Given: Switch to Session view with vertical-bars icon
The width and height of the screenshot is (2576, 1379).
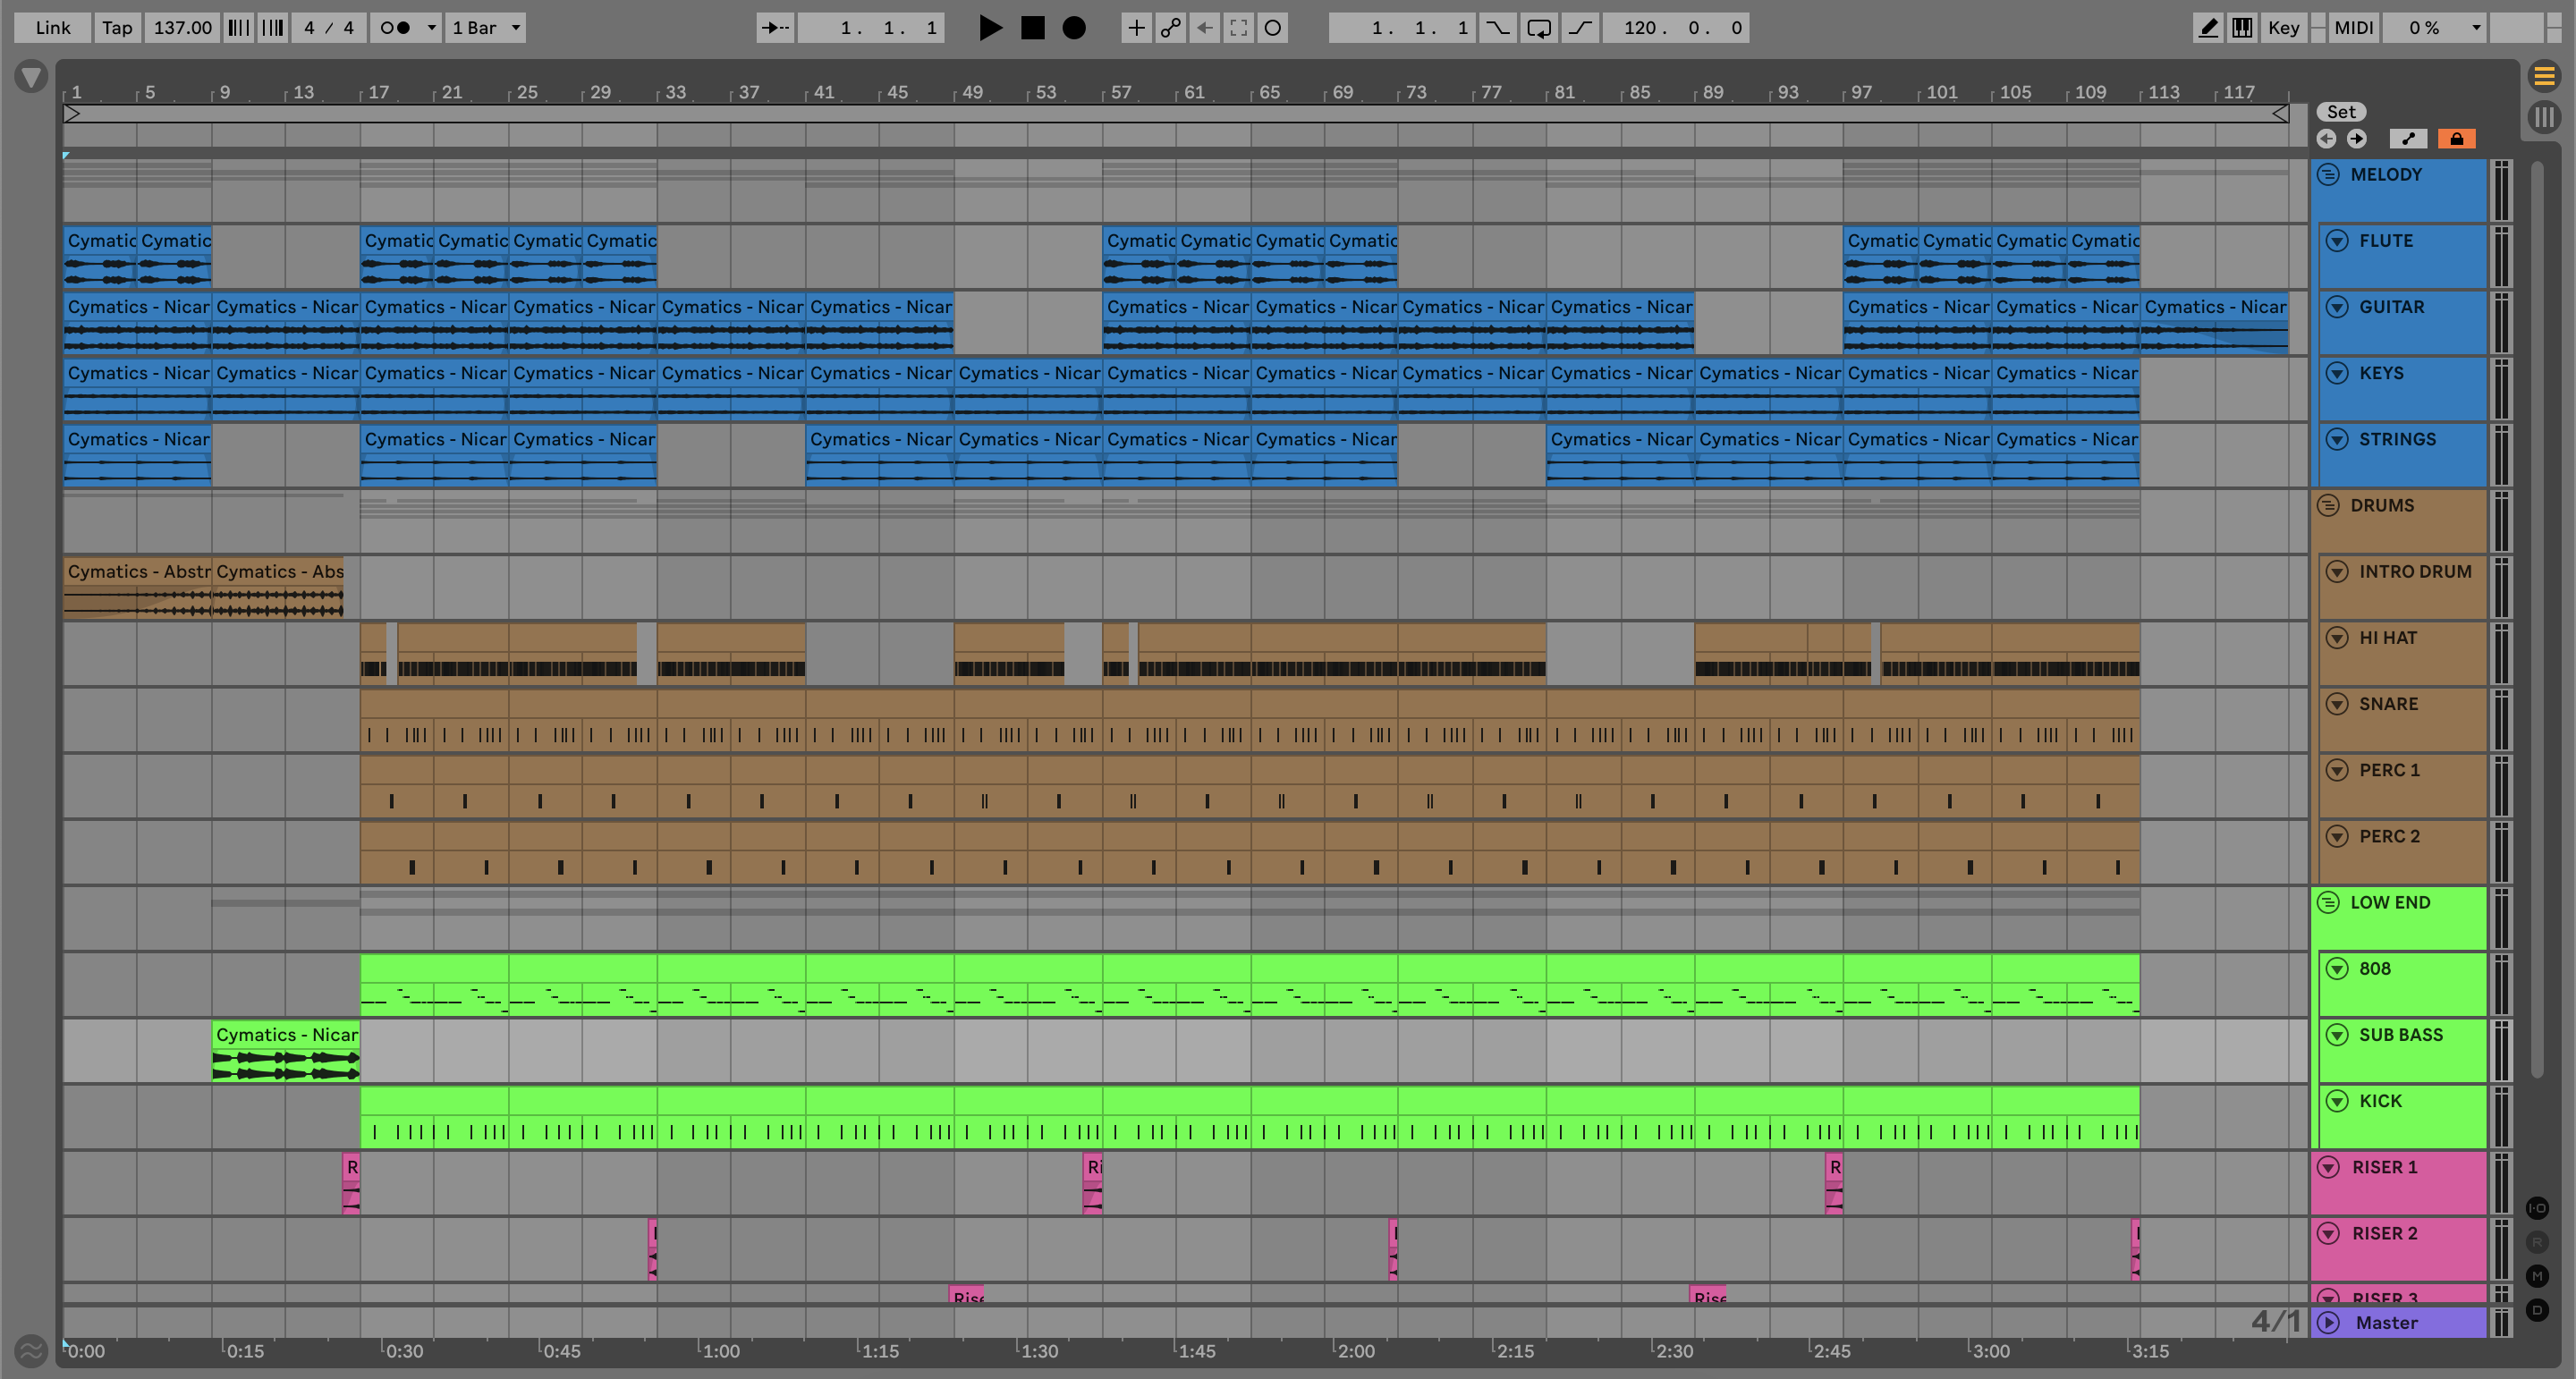Looking at the screenshot, I should pos(2544,117).
